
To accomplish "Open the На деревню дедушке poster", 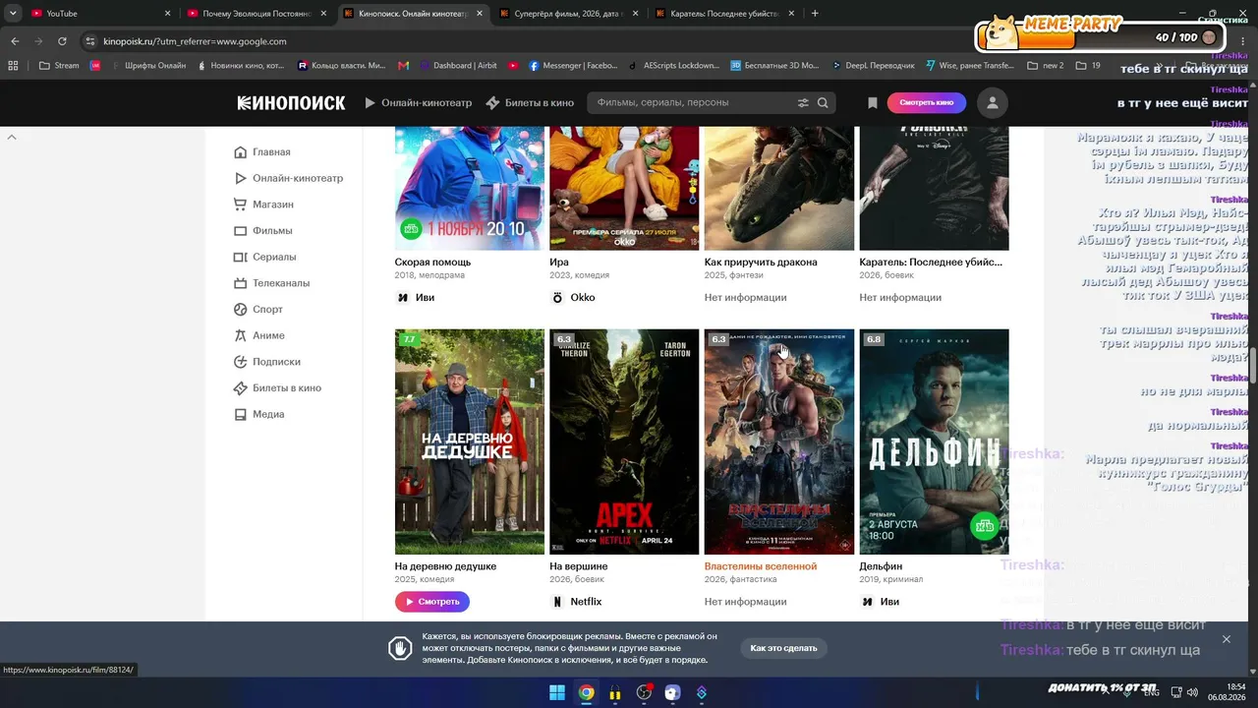I will point(470,442).
